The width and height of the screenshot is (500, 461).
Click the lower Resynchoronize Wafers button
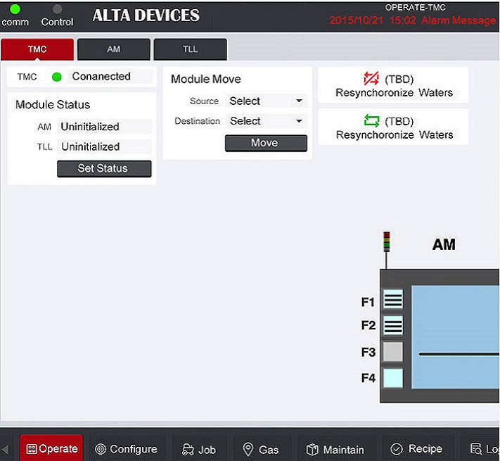393,127
